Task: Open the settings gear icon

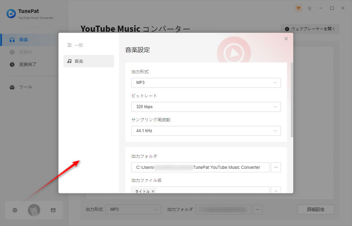Action: coord(15,210)
